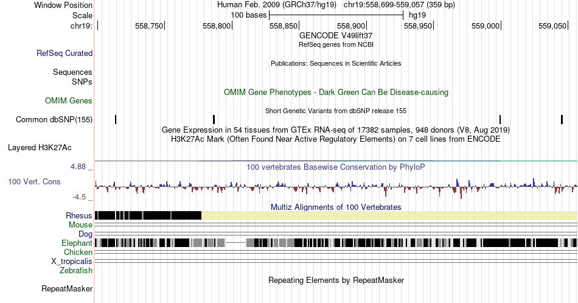Click the 558,850 ruler position
Image resolution: width=578 pixels, height=303 pixels.
click(x=284, y=26)
